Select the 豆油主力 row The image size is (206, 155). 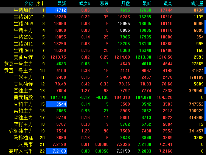pyautogui.click(x=23, y=91)
